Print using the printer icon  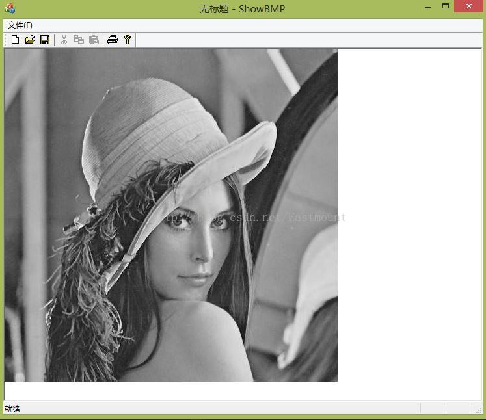coord(113,40)
